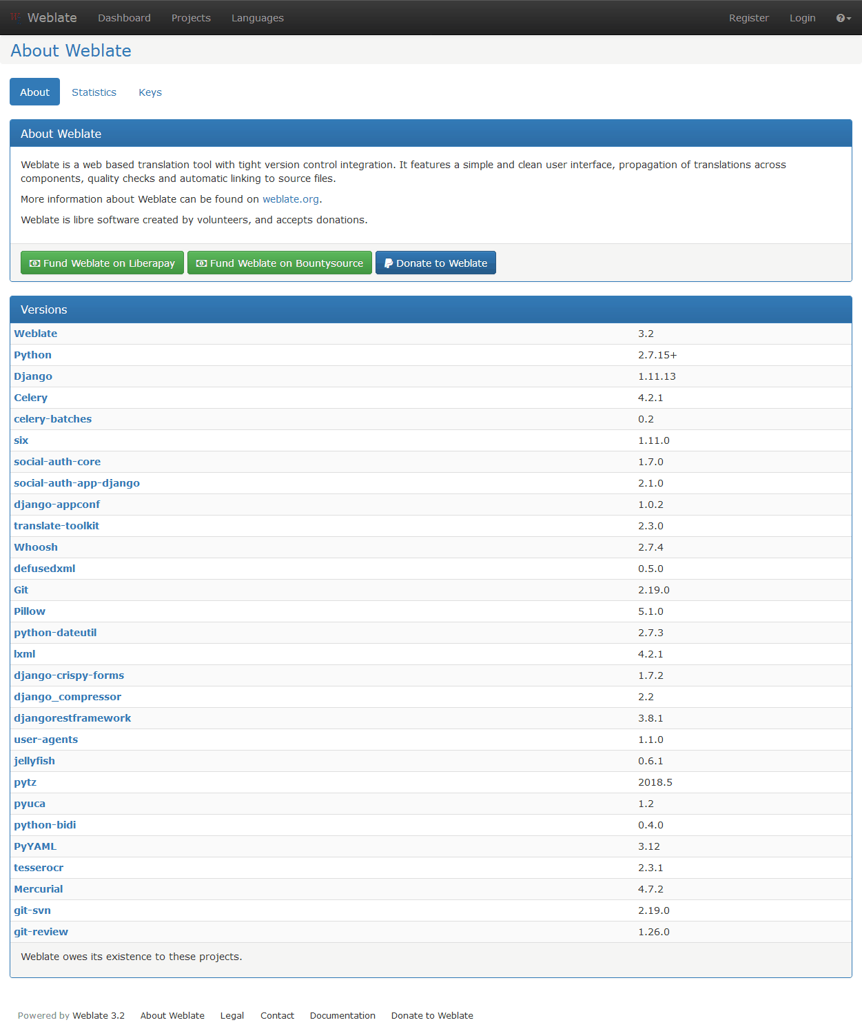The width and height of the screenshot is (862, 1029).
Task: Click the About Weblate page title
Action: (x=71, y=50)
